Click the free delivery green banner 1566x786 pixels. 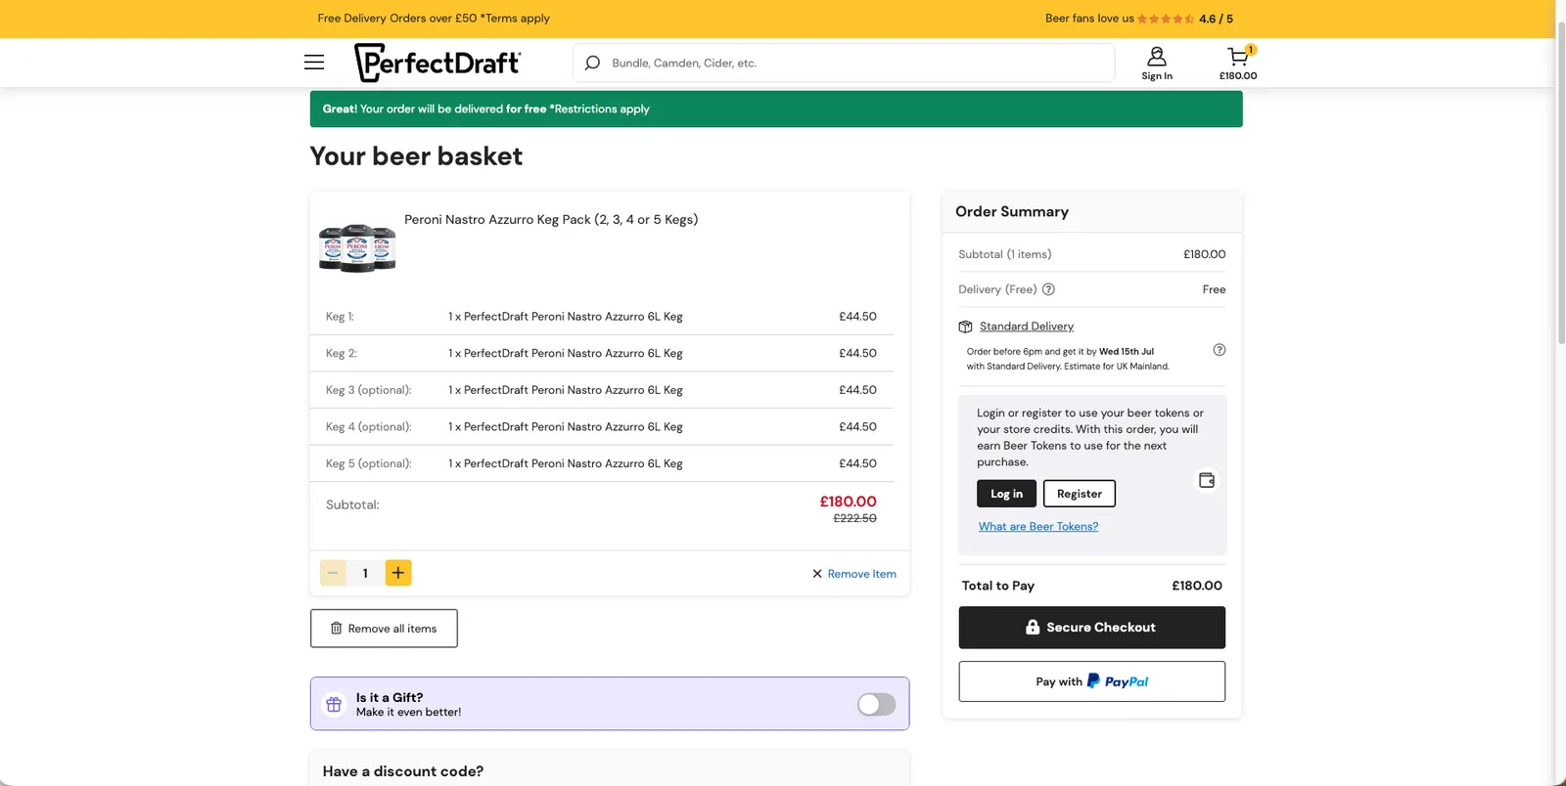coord(776,109)
